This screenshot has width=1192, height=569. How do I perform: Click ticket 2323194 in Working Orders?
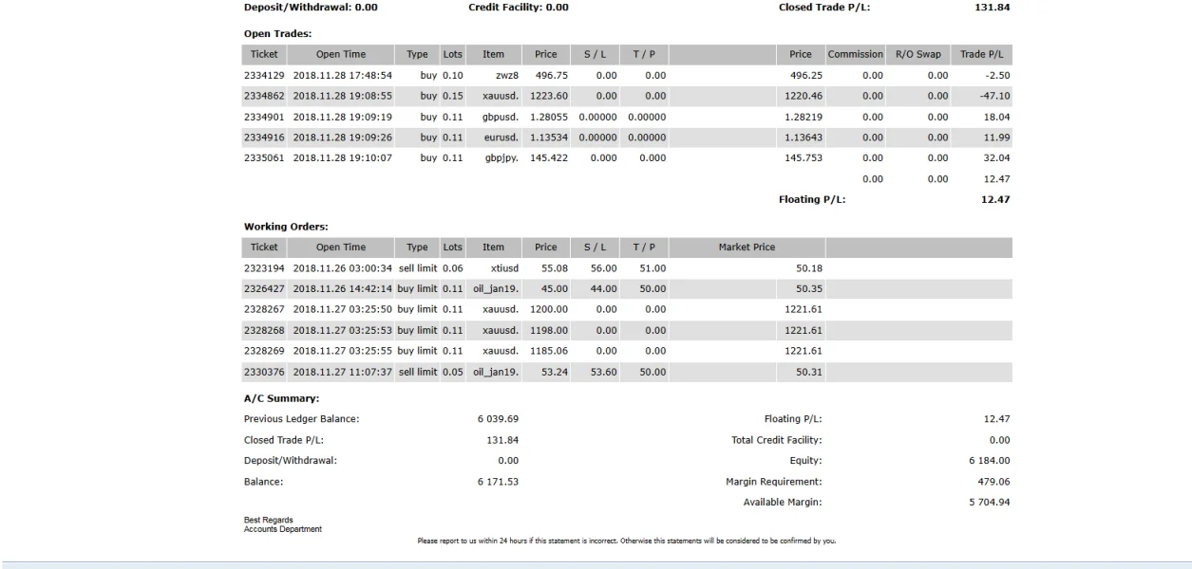click(x=264, y=268)
